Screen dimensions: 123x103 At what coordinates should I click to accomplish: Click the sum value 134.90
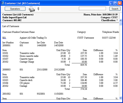[x=84, y=83]
